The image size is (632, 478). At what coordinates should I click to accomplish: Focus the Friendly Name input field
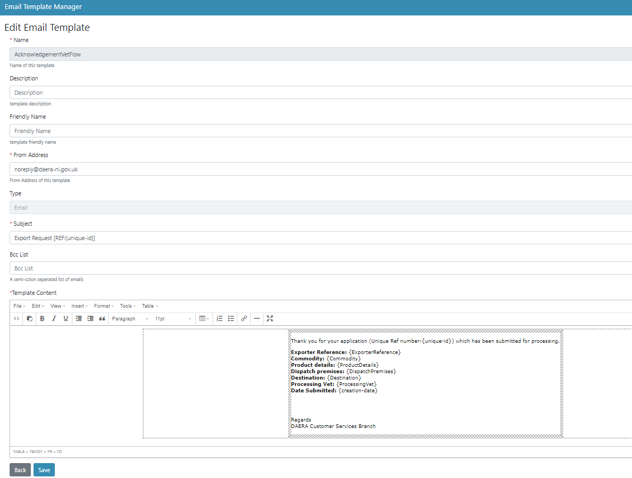pos(321,130)
